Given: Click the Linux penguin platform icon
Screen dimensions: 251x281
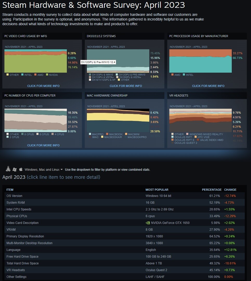Looking at the screenshot, I should pyautogui.click(x=8, y=169).
